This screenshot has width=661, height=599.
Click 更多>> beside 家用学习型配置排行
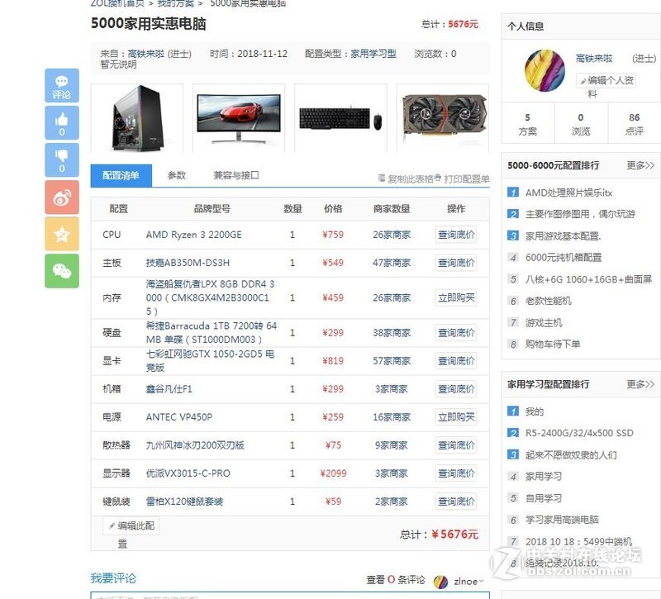(640, 384)
